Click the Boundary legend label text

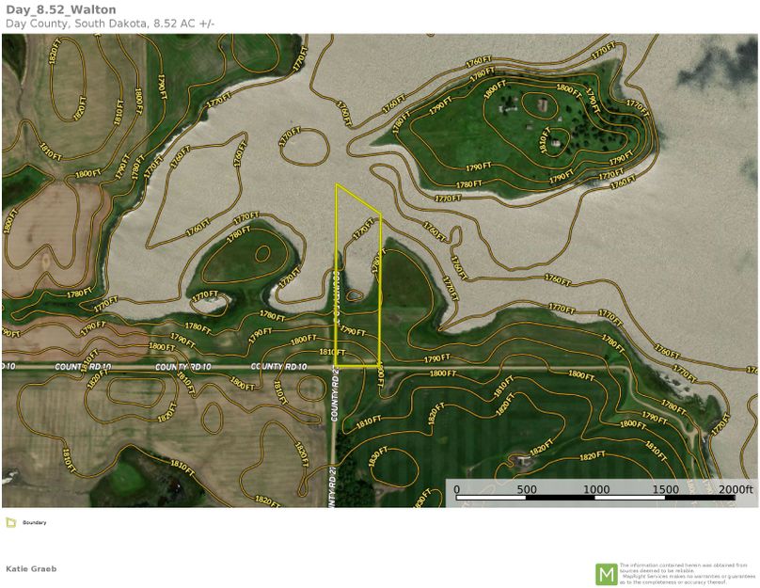34,522
